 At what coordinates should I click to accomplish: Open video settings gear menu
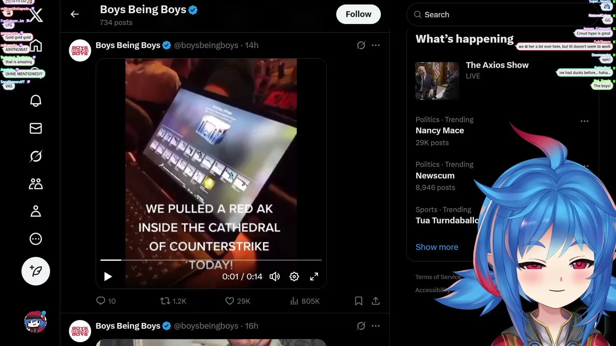point(294,276)
